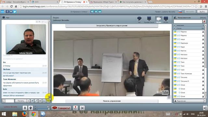Click the share icon at bottom right
This screenshot has height=117, width=208.
(205, 108)
